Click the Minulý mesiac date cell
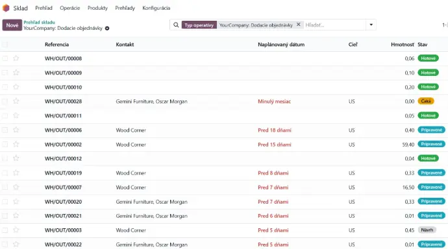Viewport: 448px width, 249px height. click(274, 101)
